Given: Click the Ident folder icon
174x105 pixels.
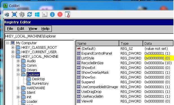Looking at the screenshot, I should [x=23, y=92].
